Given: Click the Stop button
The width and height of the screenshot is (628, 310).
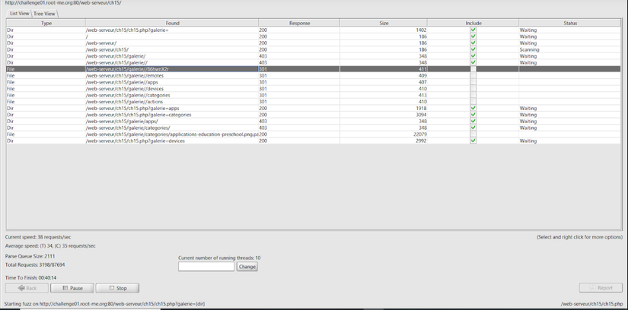Looking at the screenshot, I should [117, 288].
